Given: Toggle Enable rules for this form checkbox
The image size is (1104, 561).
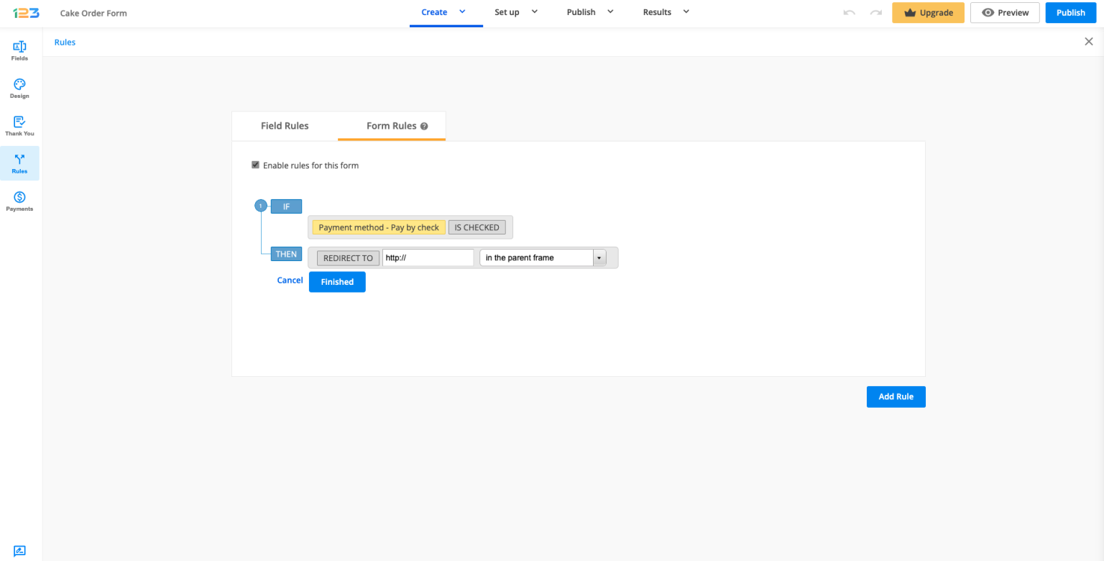Looking at the screenshot, I should coord(255,165).
